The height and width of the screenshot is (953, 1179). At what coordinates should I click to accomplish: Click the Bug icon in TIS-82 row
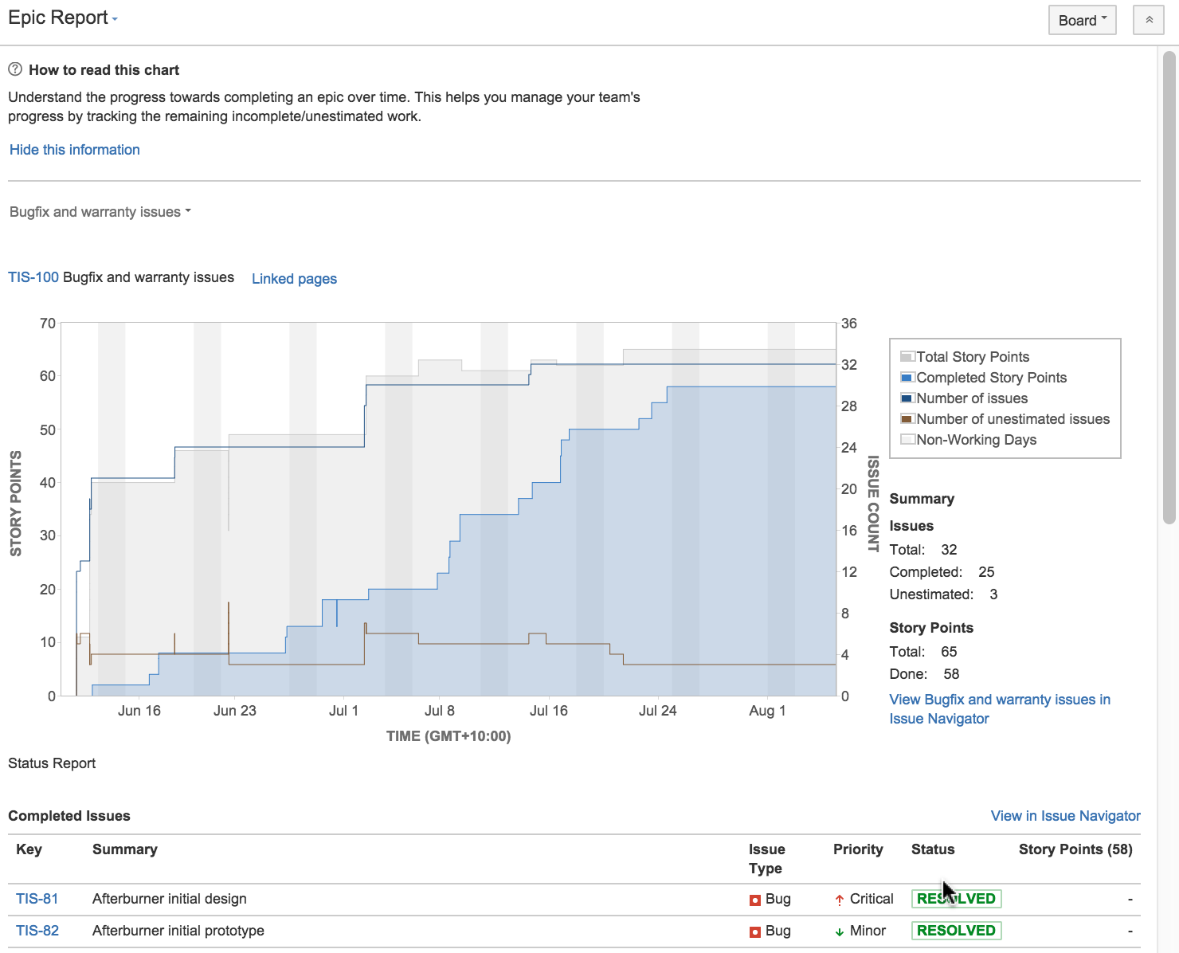coord(754,931)
